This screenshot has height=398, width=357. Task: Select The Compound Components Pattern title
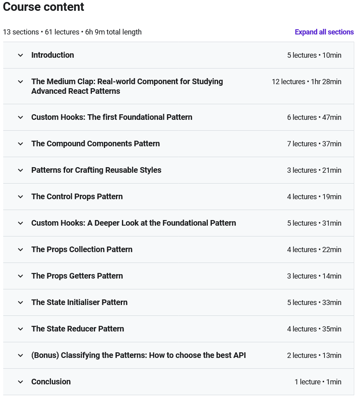tap(95, 144)
